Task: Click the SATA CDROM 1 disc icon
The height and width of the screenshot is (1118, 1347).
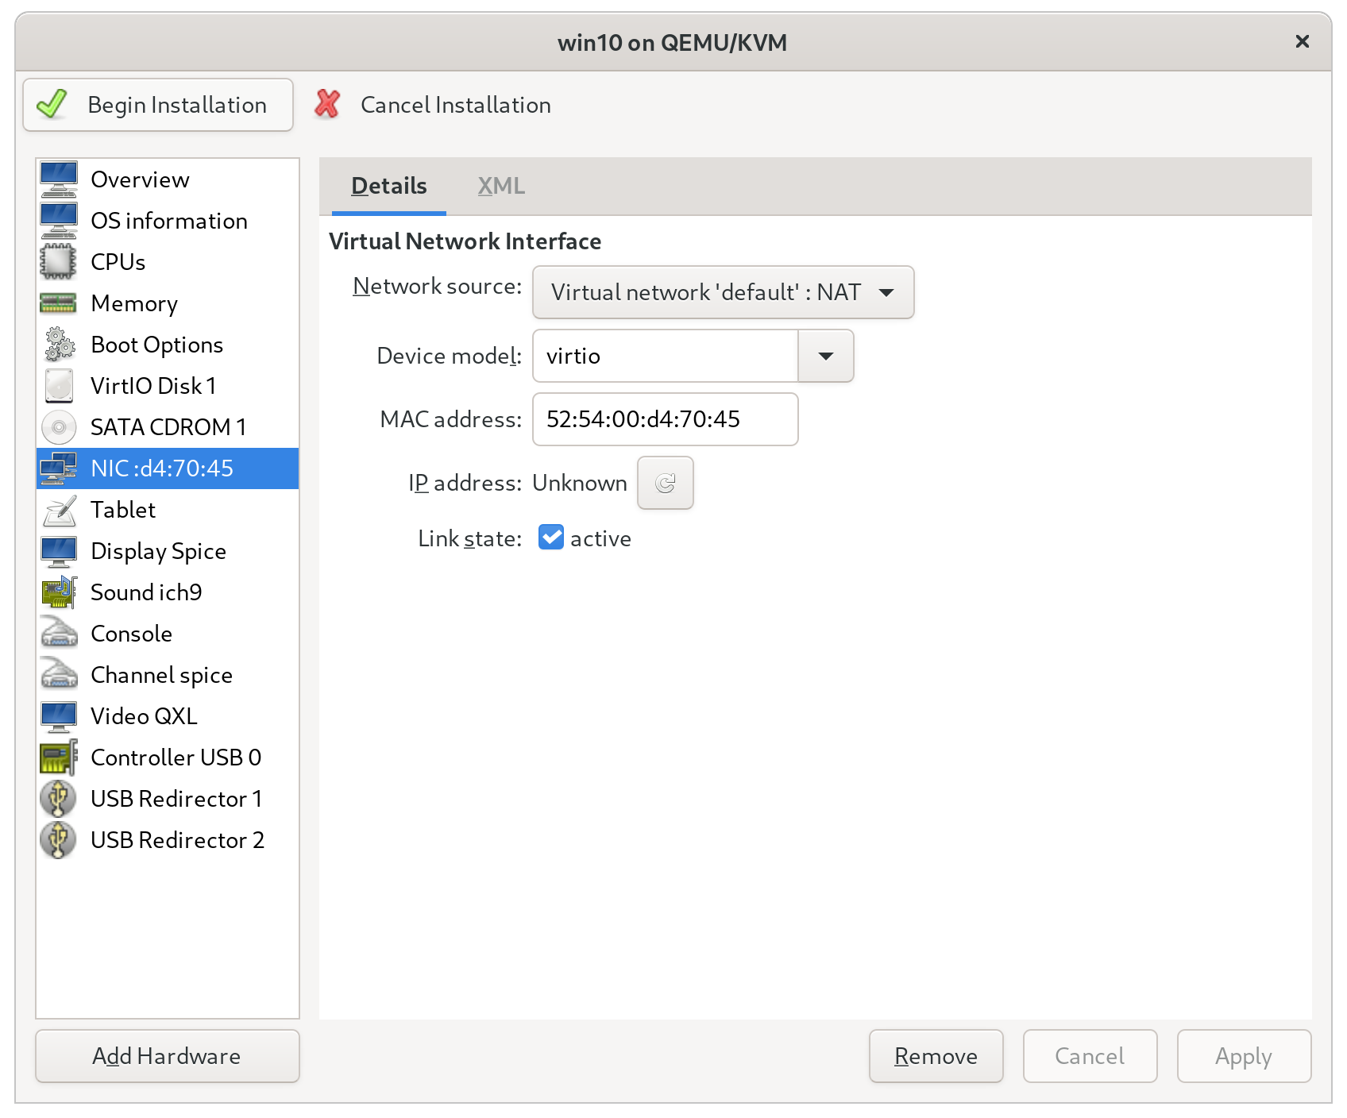Action: (x=58, y=427)
